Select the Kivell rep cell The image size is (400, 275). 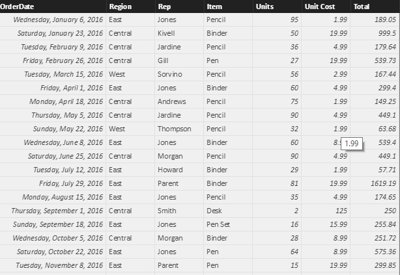tap(165, 33)
